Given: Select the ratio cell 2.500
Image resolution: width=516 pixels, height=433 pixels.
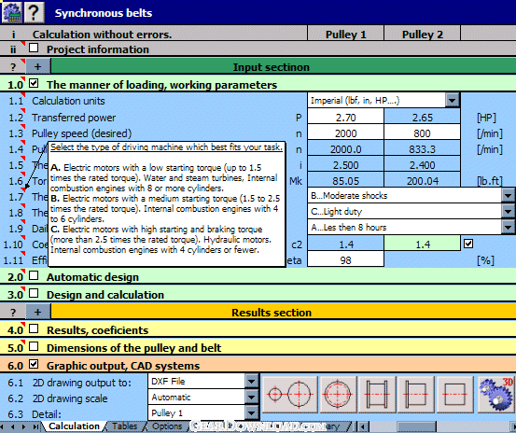Looking at the screenshot, I should 345,165.
